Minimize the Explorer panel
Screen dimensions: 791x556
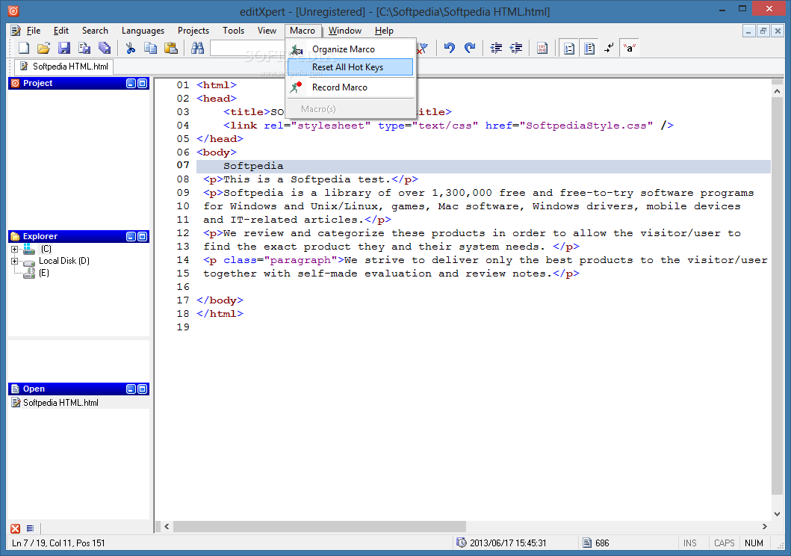click(131, 237)
